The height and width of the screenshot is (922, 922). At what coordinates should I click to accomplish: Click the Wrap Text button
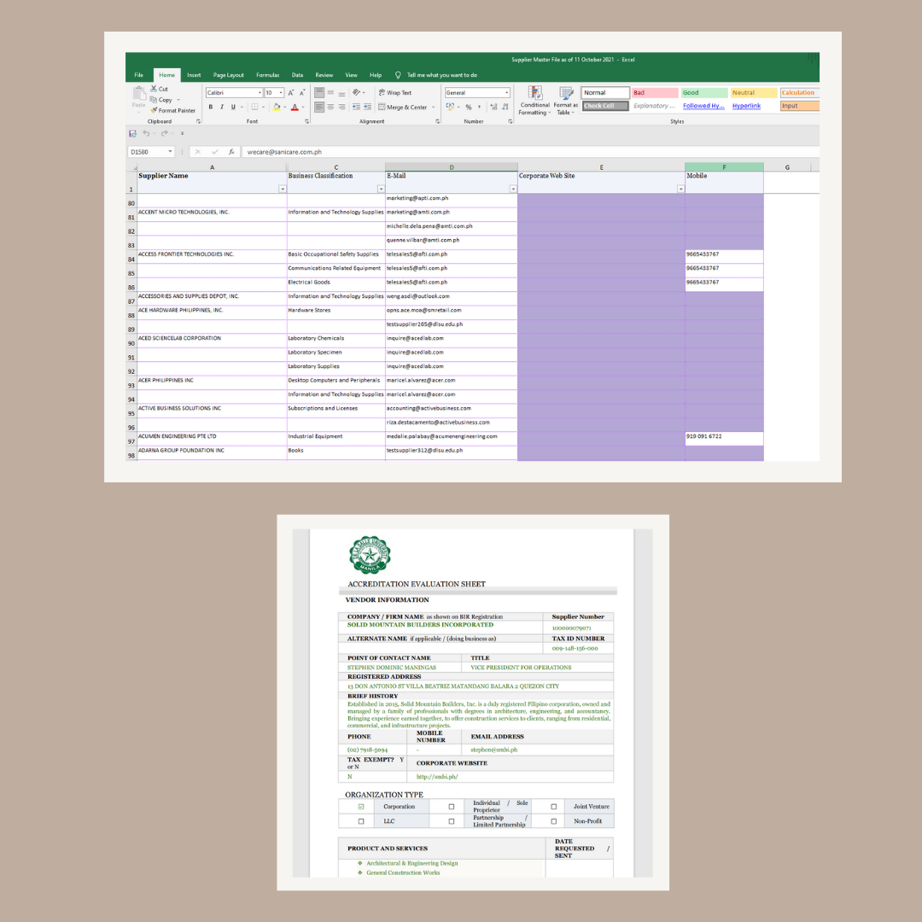pos(395,92)
